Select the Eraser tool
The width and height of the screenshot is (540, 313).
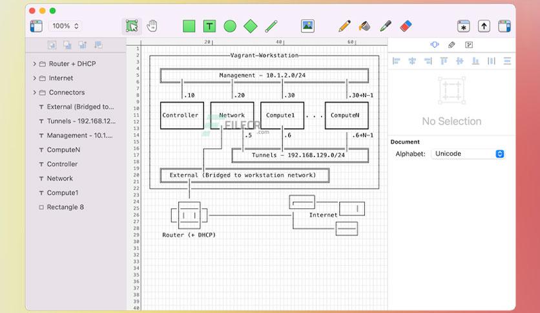[406, 27]
